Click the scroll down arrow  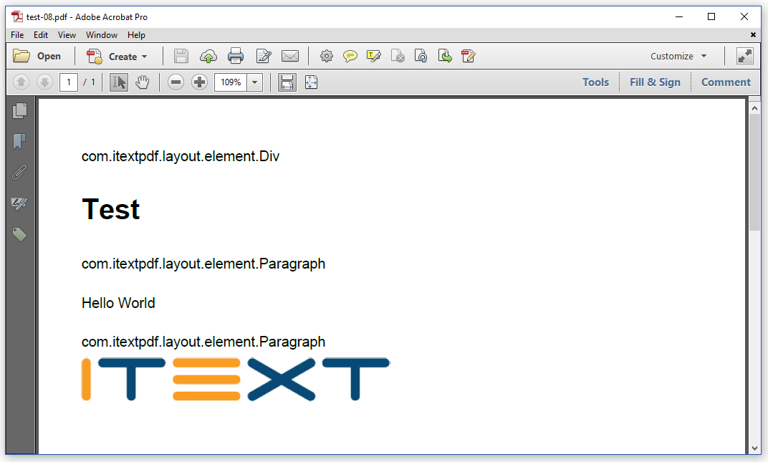(755, 448)
